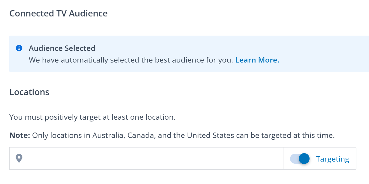Open the Learn More link

(257, 60)
